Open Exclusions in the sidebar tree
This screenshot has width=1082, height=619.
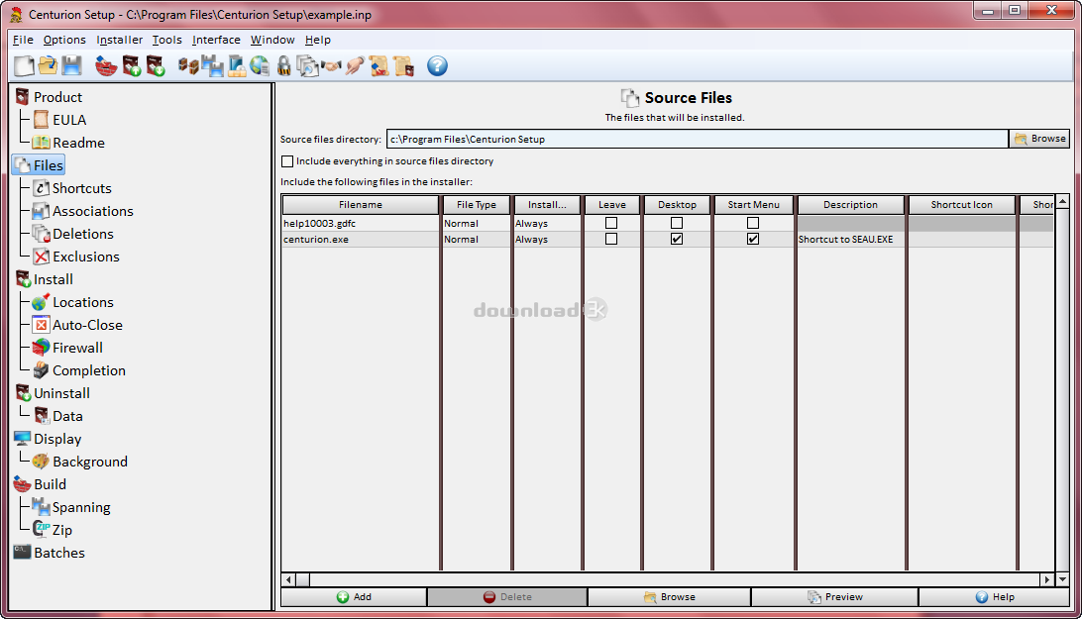click(76, 257)
